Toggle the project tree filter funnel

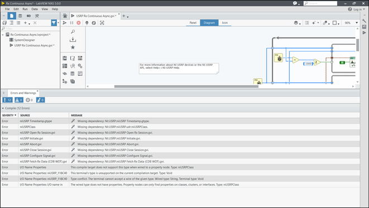point(54,23)
